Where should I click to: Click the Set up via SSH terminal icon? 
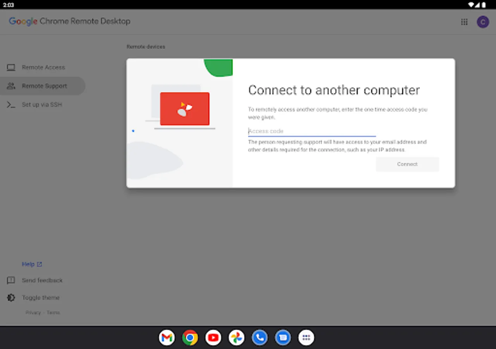pyautogui.click(x=11, y=104)
